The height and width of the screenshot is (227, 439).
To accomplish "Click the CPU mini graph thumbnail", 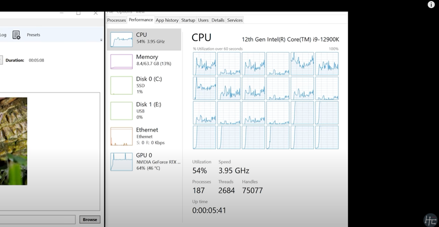I will pos(122,39).
